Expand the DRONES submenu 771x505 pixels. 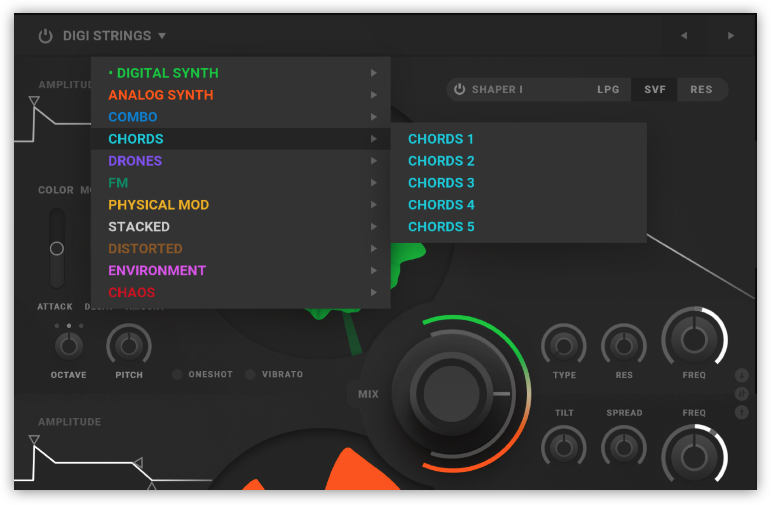[135, 161]
